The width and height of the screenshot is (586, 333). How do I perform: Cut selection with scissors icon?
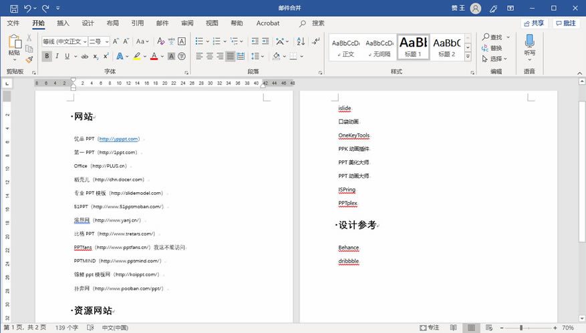coord(29,38)
